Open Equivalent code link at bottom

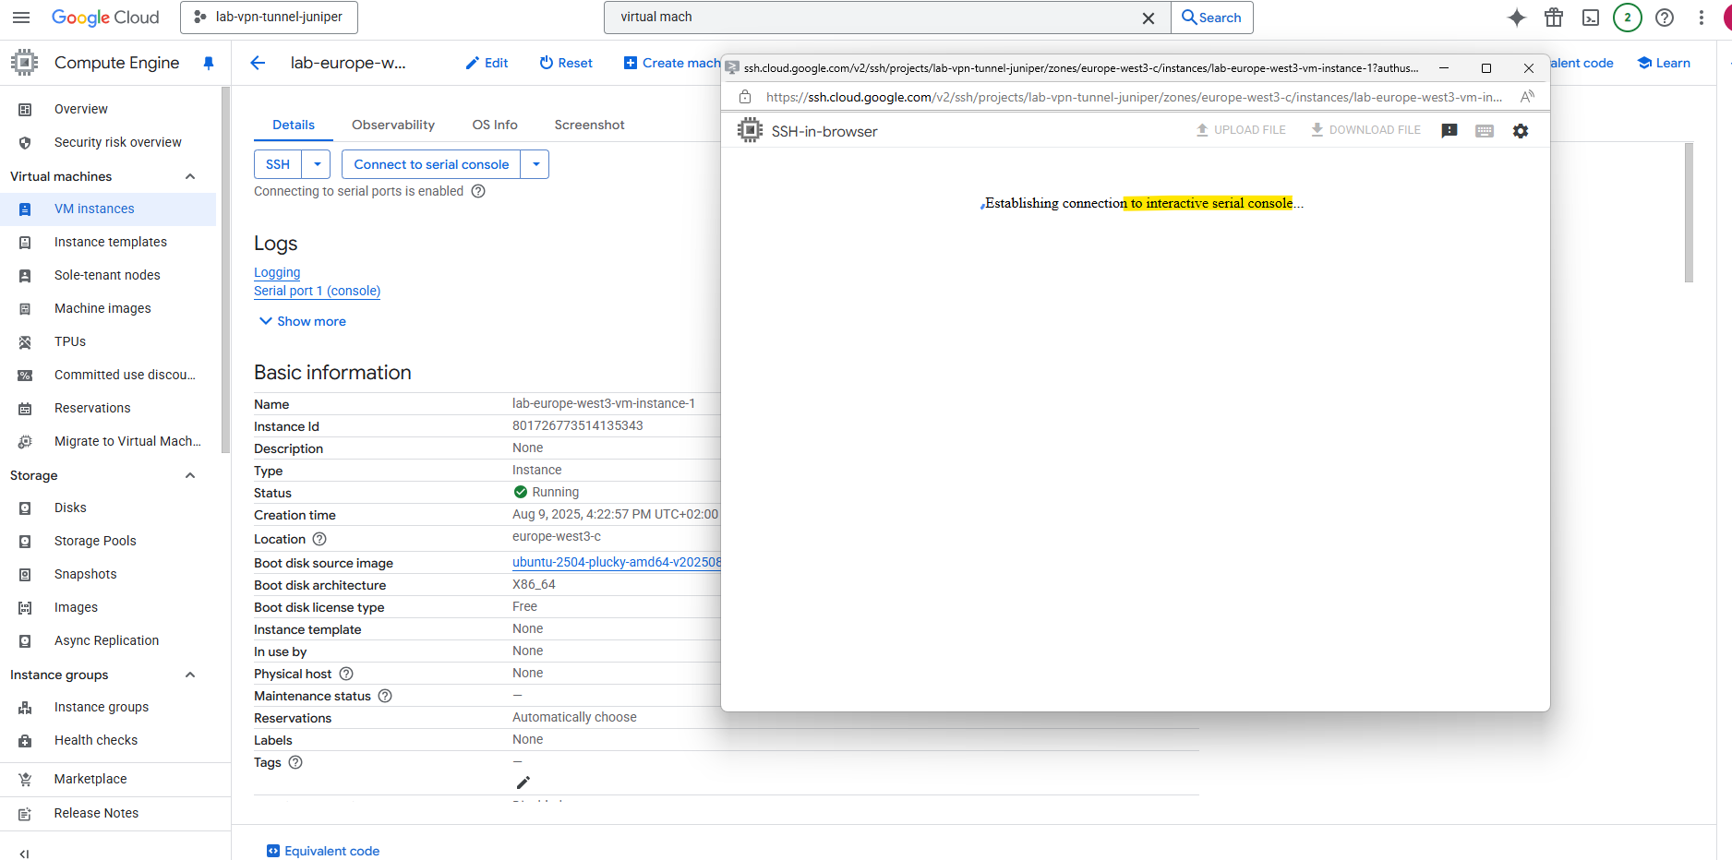pos(323,851)
